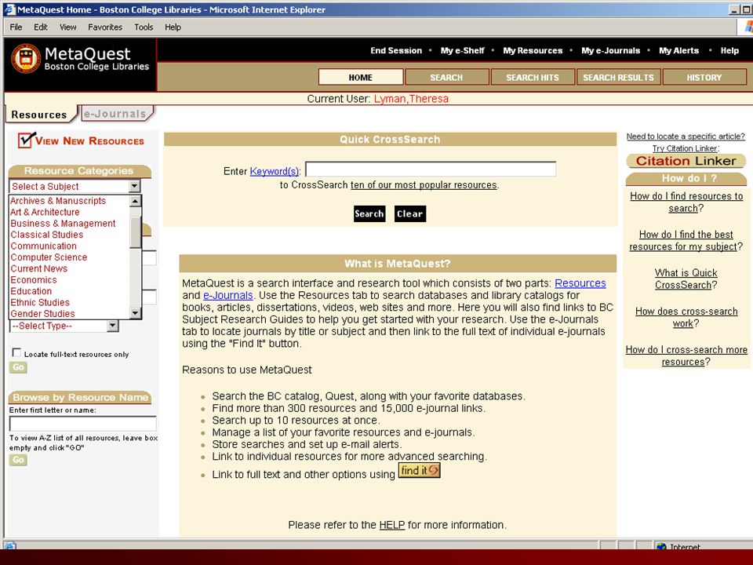This screenshot has height=565, width=753.
Task: Open the browser Help menu
Action: (173, 27)
